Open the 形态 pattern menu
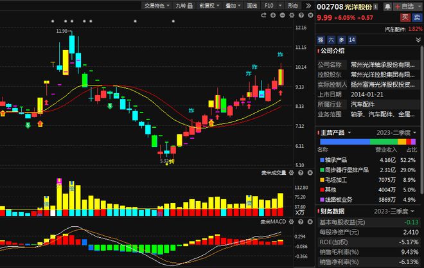The width and height of the screenshot is (424, 268). [x=292, y=6]
